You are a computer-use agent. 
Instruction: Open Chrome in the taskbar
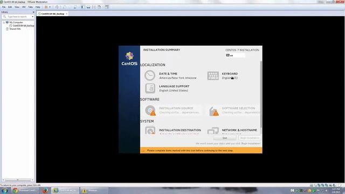[x=25, y=190]
